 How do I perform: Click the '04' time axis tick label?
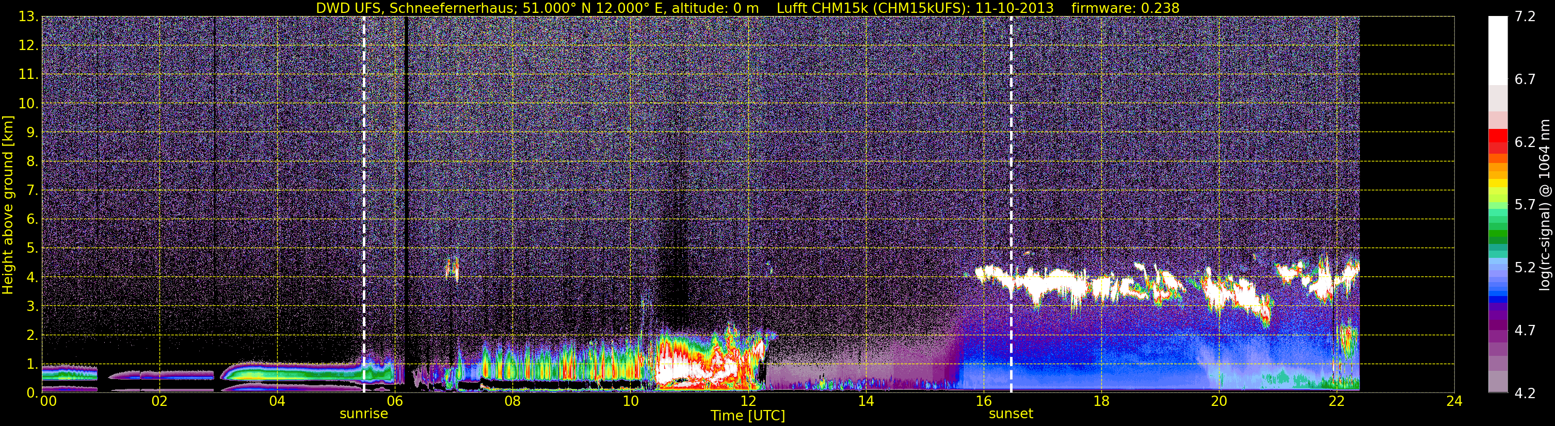pos(277,402)
